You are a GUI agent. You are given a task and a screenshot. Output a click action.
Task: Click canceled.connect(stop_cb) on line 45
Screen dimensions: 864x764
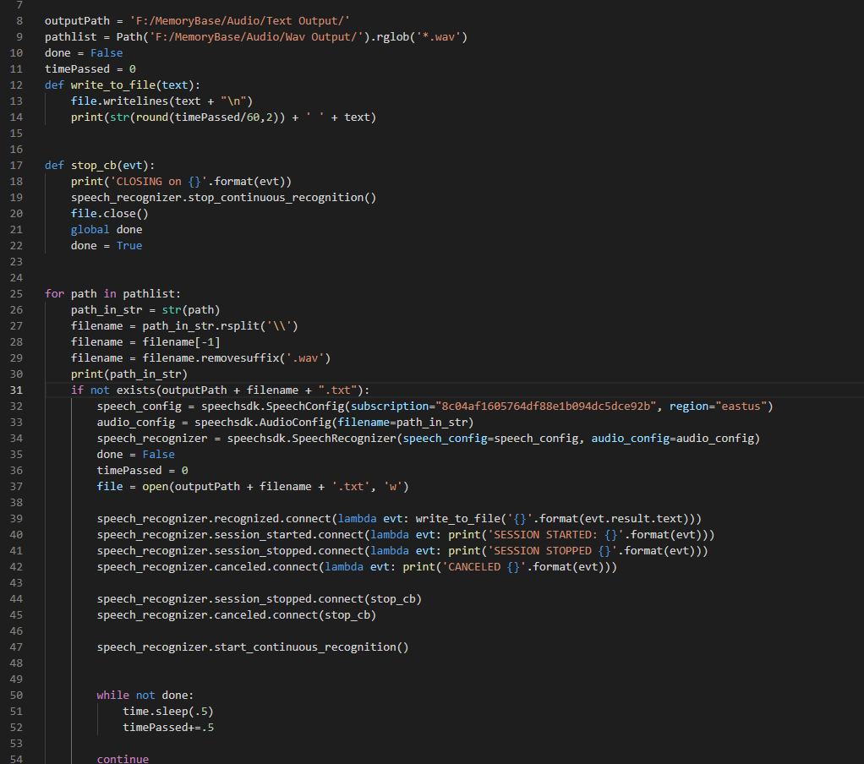[295, 614]
